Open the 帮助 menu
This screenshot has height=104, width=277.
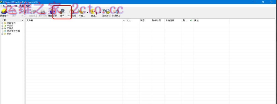pyautogui.click(x=28, y=6)
